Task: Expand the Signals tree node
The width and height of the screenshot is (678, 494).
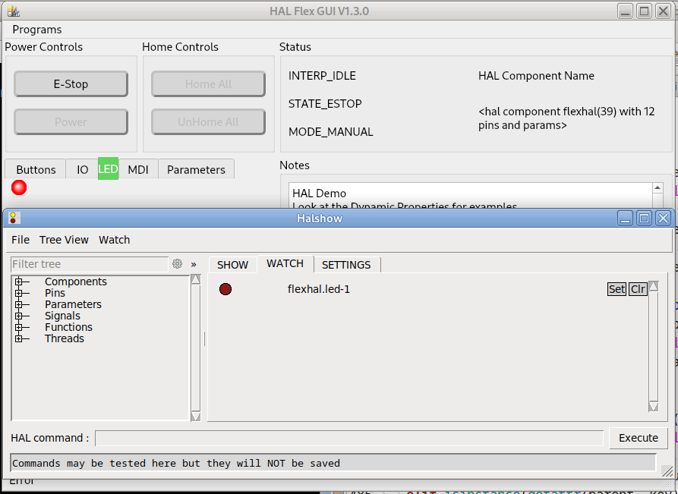Action: click(17, 316)
